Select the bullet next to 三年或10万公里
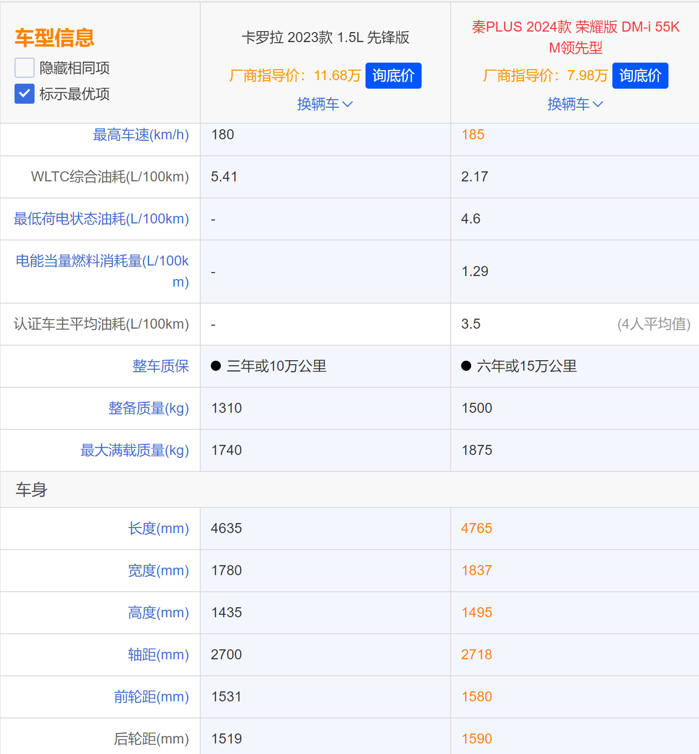 [216, 366]
